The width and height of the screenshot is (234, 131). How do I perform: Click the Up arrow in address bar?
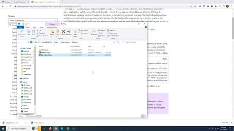click(28, 42)
